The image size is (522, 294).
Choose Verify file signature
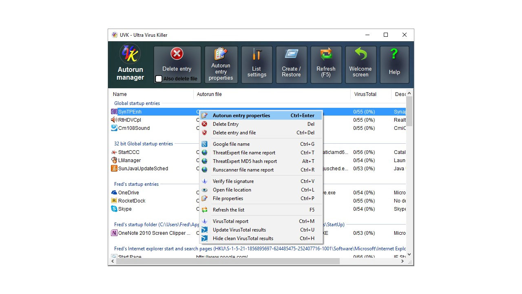coord(261,181)
